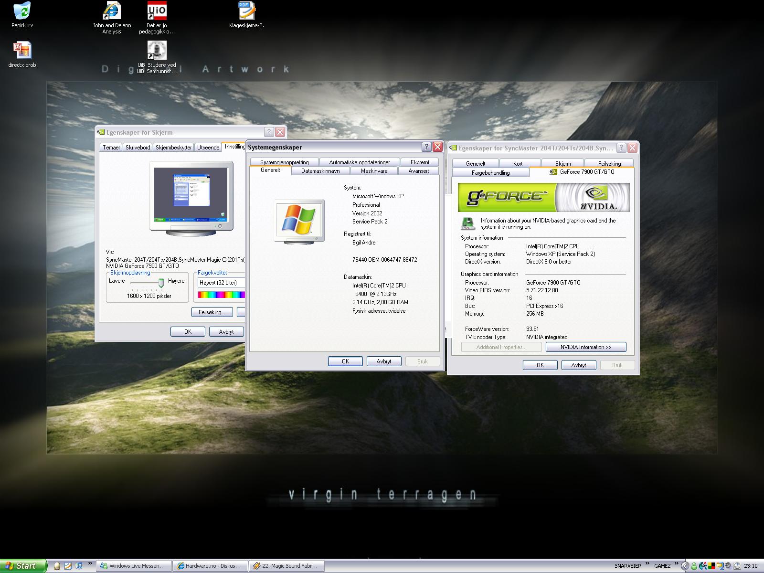
Task: Click the taskbar clock 23:10
Action: [751, 566]
